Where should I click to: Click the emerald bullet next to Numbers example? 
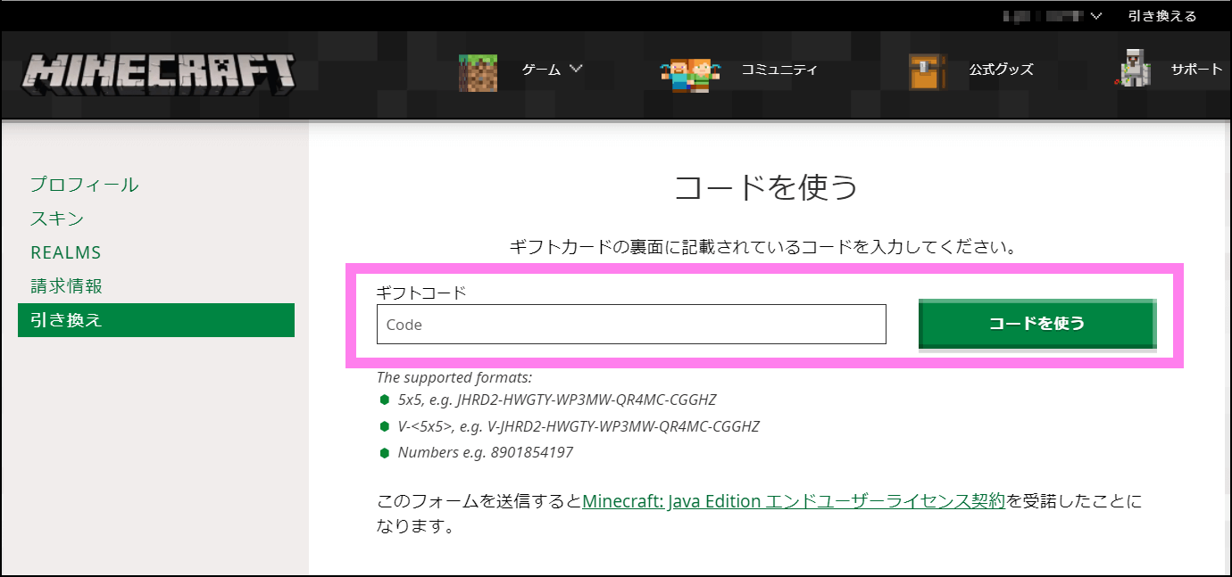tap(384, 452)
